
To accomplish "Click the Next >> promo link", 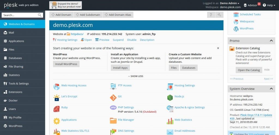I will (268, 79).
